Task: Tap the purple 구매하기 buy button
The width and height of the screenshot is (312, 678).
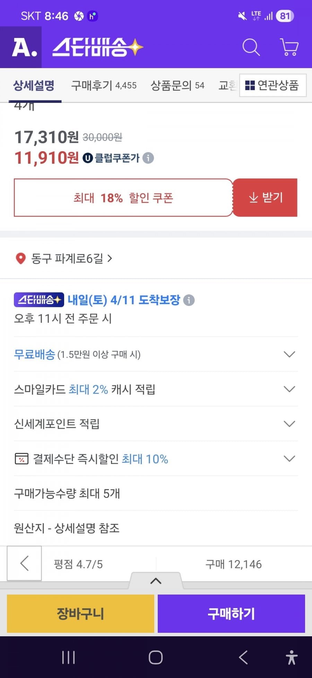Action: point(231,613)
